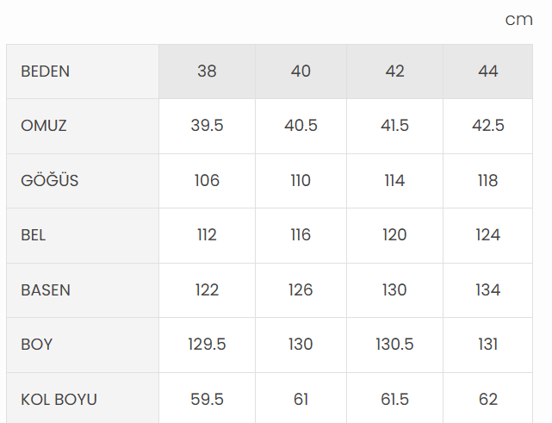Click length value 129.5 cell
The height and width of the screenshot is (423, 552).
pyautogui.click(x=207, y=345)
